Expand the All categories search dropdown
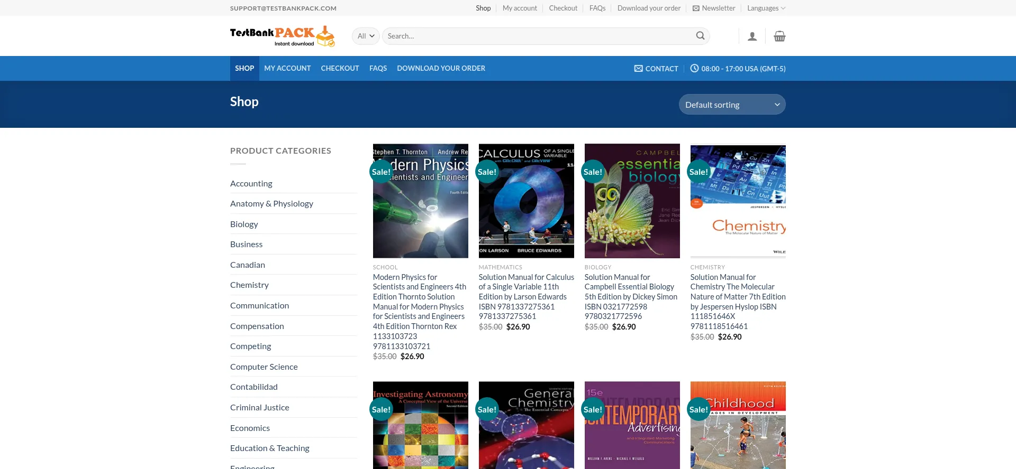 pos(366,36)
